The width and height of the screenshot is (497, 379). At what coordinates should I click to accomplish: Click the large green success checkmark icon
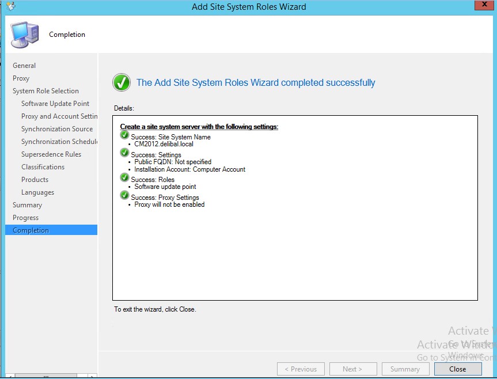122,82
